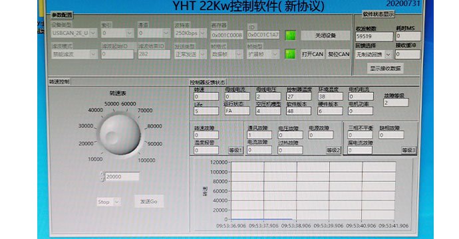459x239 pixels.
Task: Click the 复位CAN button
Action: pyautogui.click(x=339, y=54)
